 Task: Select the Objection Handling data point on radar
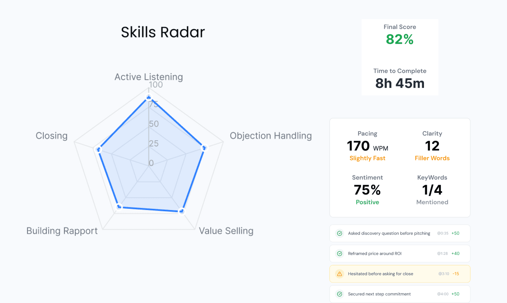tap(204, 148)
